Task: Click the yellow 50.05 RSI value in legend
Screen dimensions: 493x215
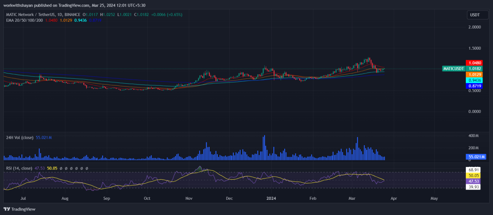Action: tap(52, 168)
